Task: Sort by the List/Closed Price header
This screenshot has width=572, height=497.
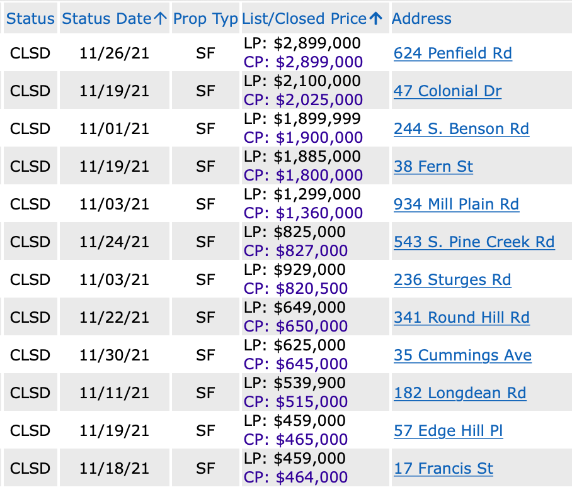Action: (305, 19)
